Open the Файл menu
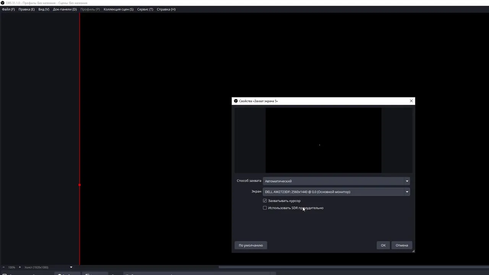 click(x=8, y=9)
